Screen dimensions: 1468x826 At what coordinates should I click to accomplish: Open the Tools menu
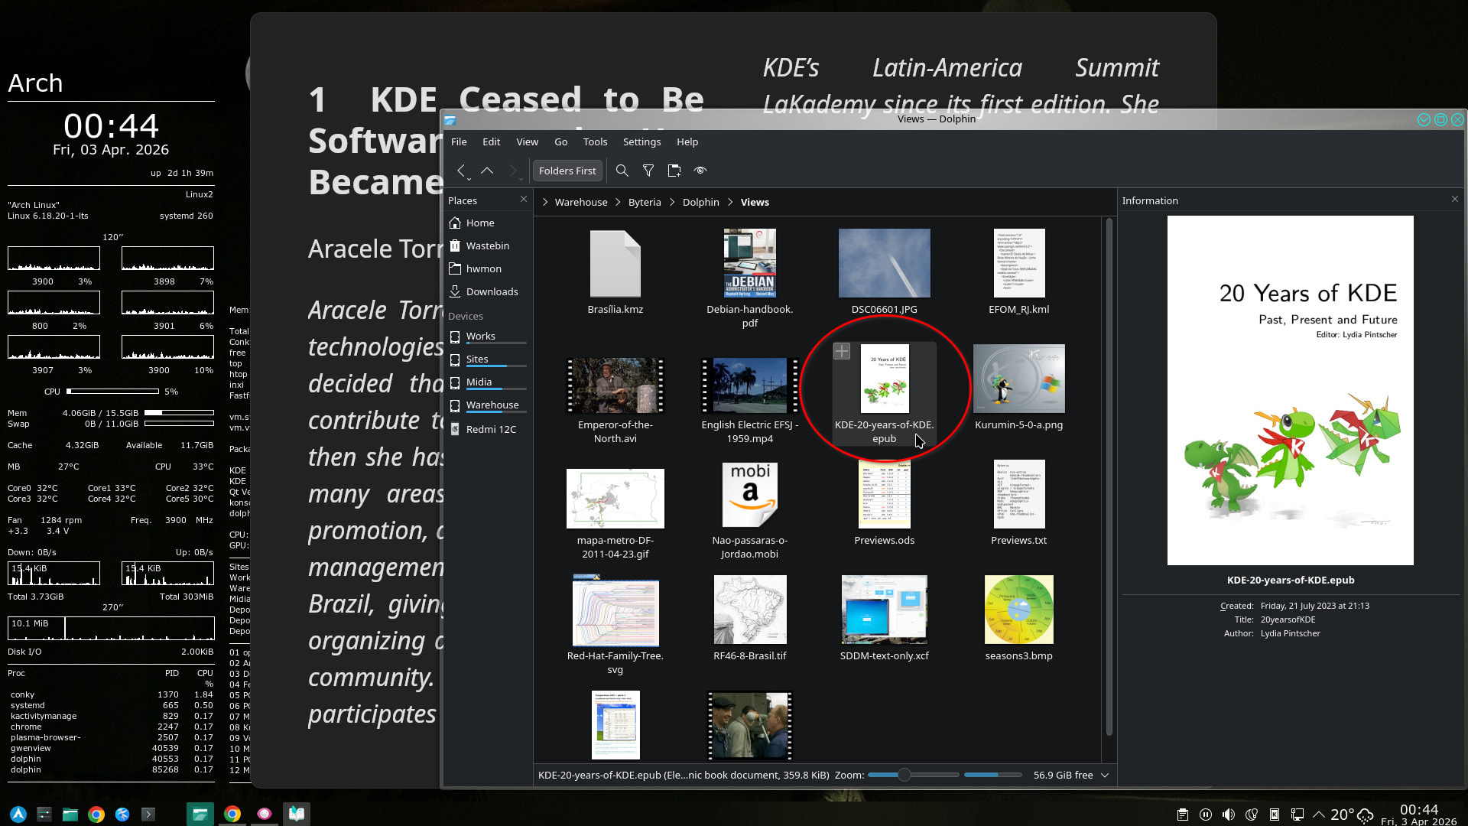tap(595, 141)
